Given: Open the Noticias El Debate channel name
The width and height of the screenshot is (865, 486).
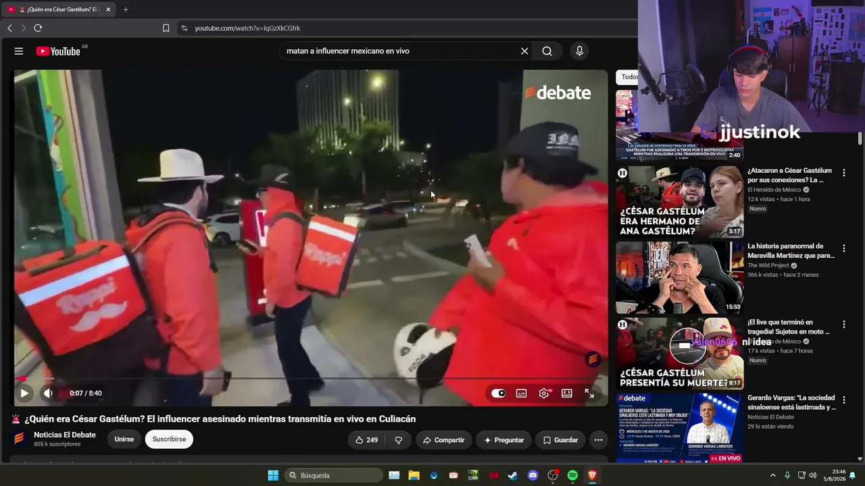Looking at the screenshot, I should point(65,435).
